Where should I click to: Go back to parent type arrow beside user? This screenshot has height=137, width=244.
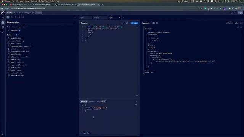click(8, 31)
